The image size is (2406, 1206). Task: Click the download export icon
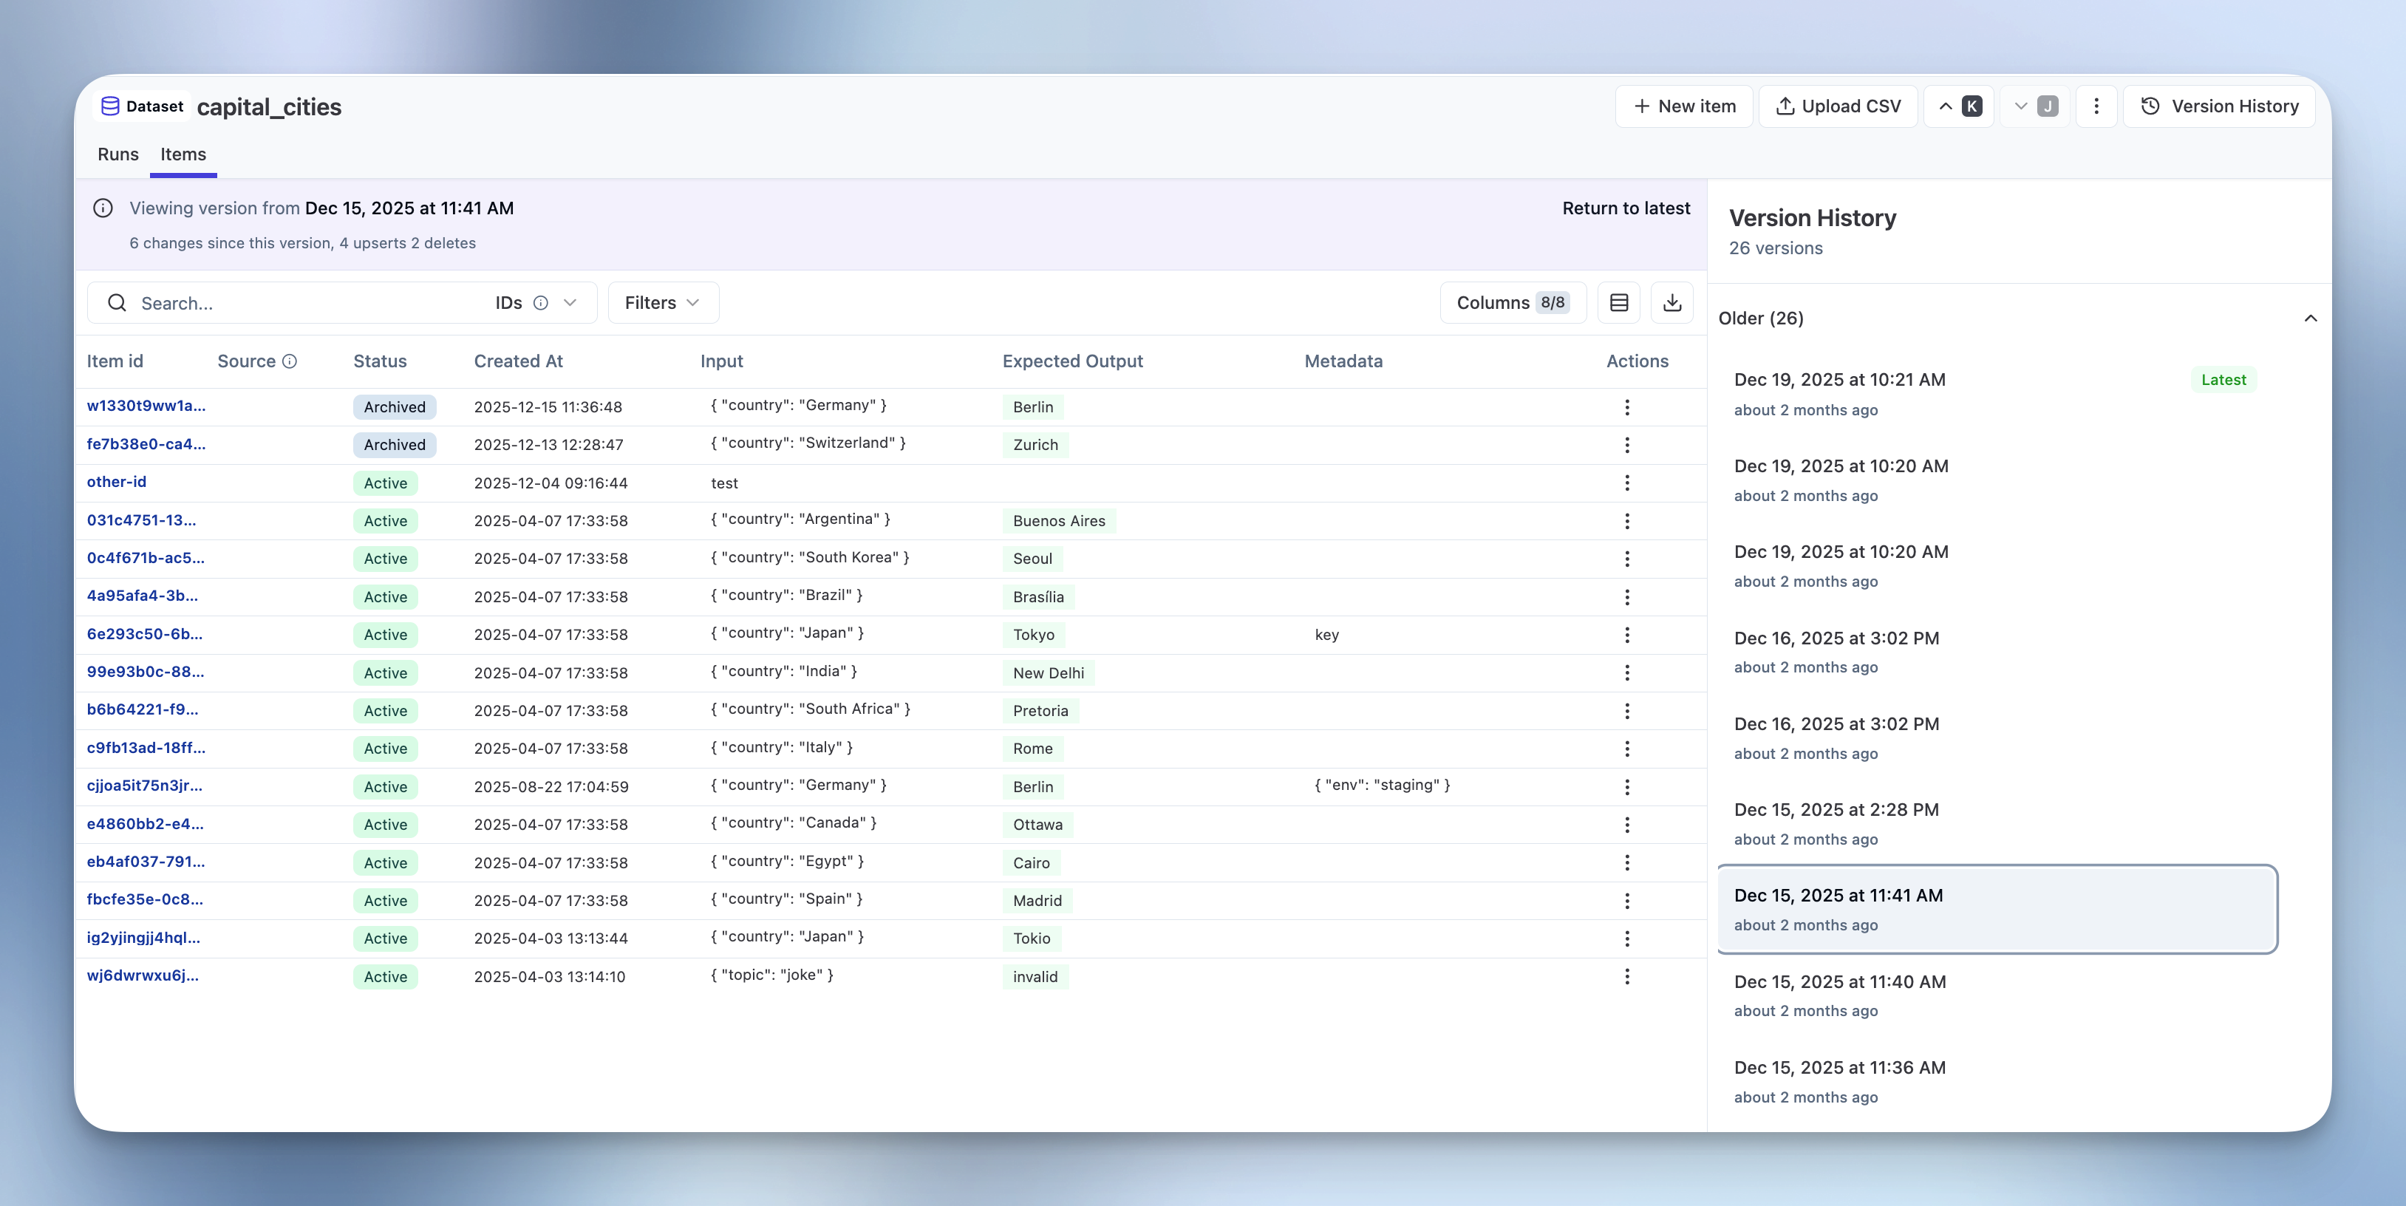1672,301
